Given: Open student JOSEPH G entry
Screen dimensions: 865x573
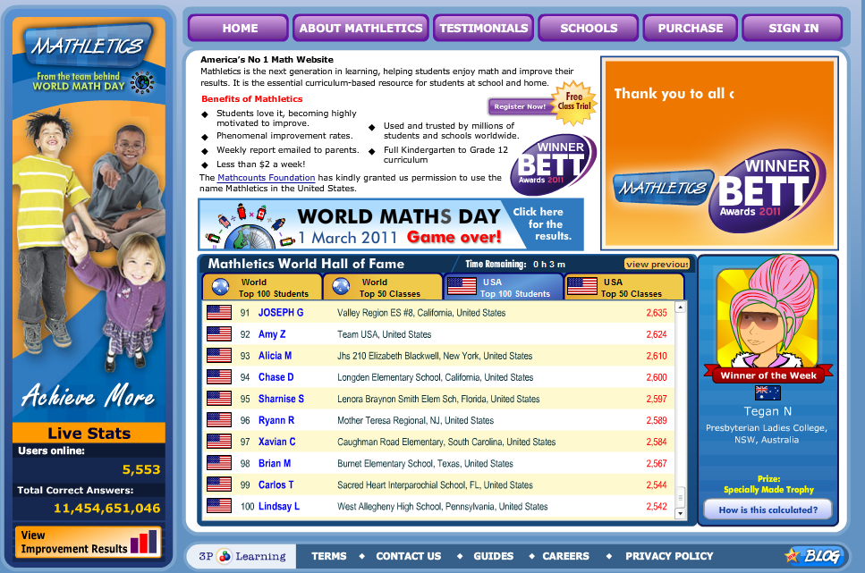Looking at the screenshot, I should coord(281,313).
